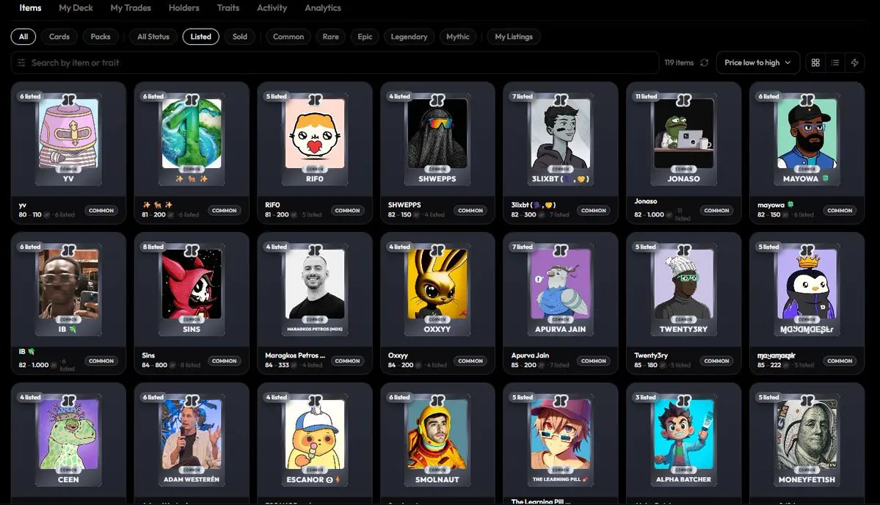The width and height of the screenshot is (880, 505).
Task: Click the 'Oxxyy' name below card
Action: (x=398, y=355)
